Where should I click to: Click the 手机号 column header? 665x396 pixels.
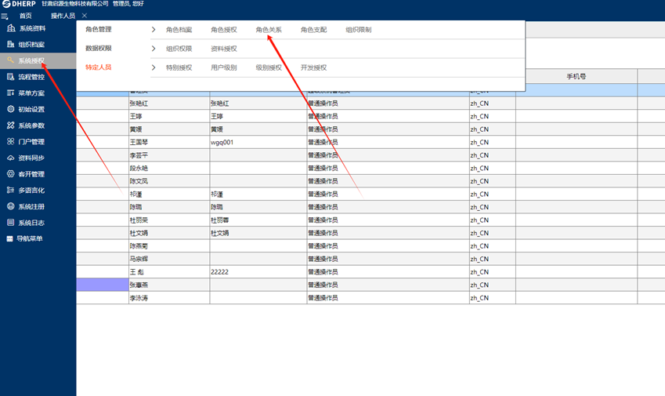576,76
